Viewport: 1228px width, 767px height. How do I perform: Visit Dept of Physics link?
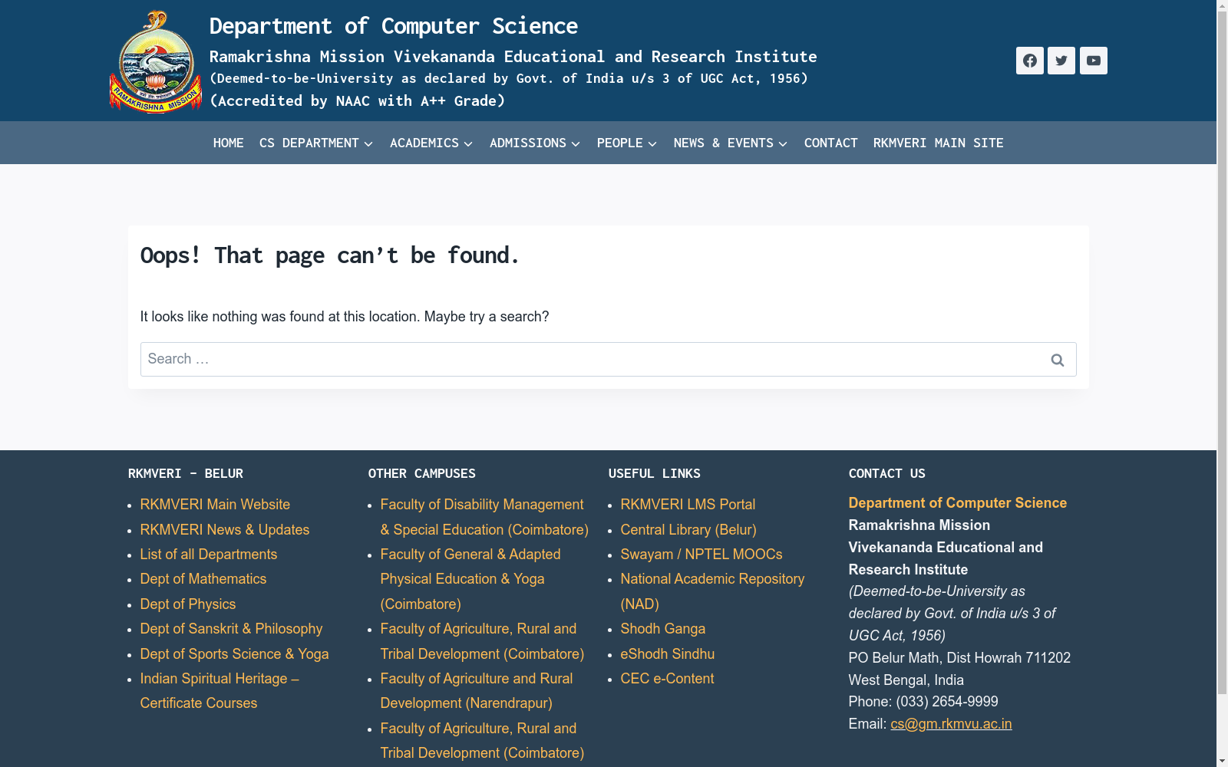pos(188,604)
